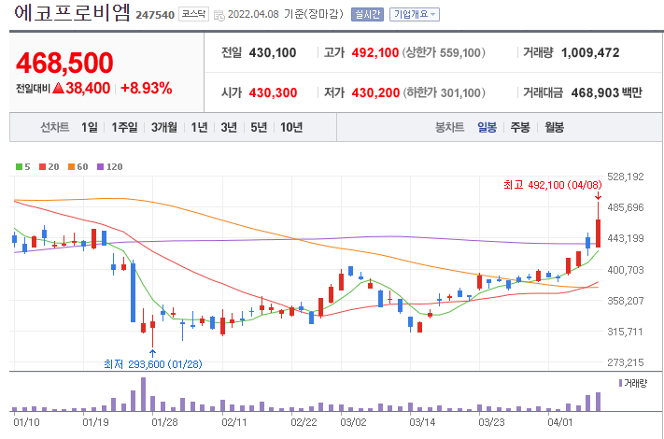This screenshot has height=439, width=664.
Task: Click the 하한가 301,100 value
Action: 460,92
